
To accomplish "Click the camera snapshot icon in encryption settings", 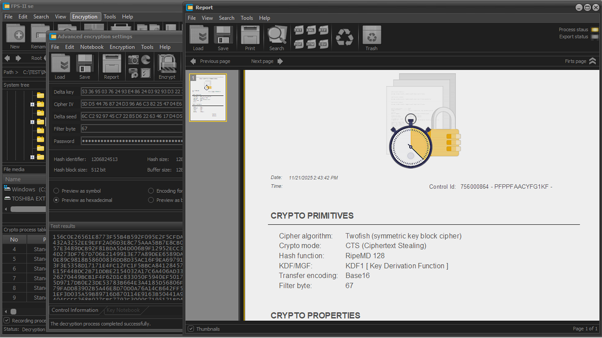I will coord(133,60).
